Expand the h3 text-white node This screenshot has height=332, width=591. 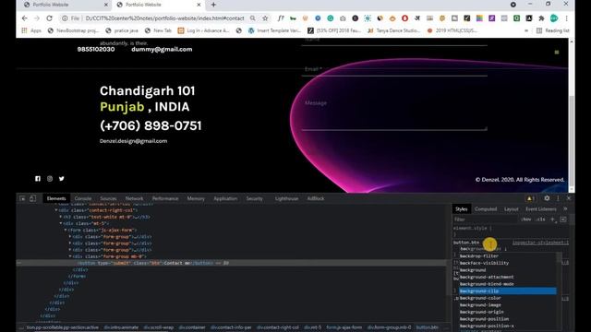61,217
